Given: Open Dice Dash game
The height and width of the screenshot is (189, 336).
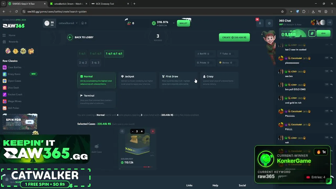Looking at the screenshot, I should tap(13, 88).
